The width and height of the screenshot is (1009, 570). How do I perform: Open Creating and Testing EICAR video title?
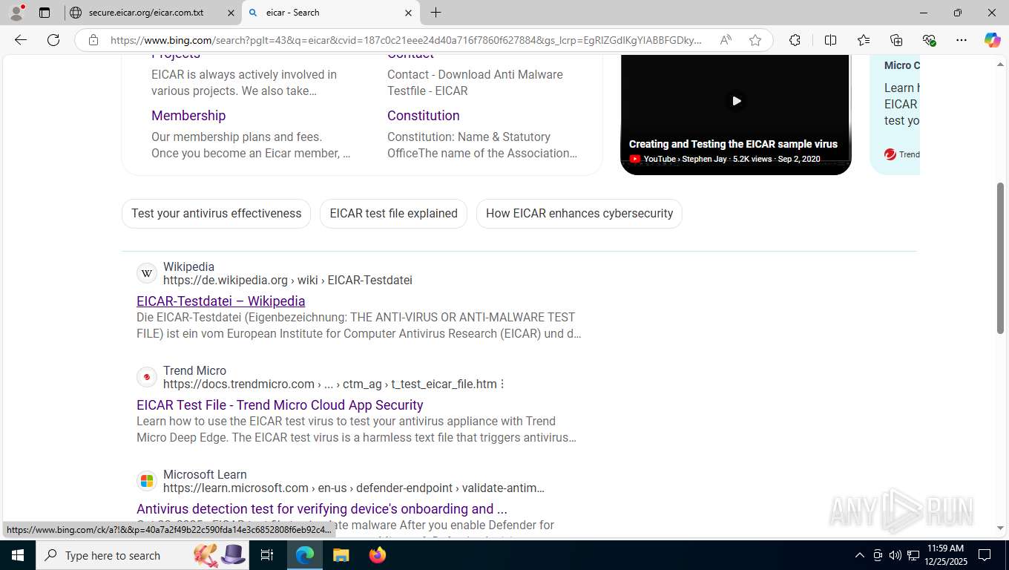(733, 144)
